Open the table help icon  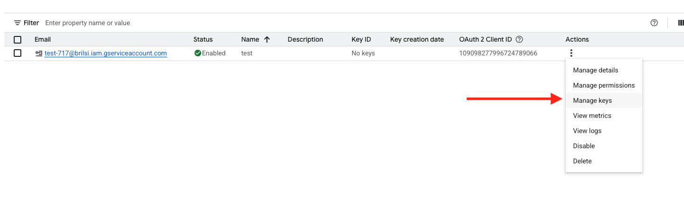pyautogui.click(x=654, y=23)
